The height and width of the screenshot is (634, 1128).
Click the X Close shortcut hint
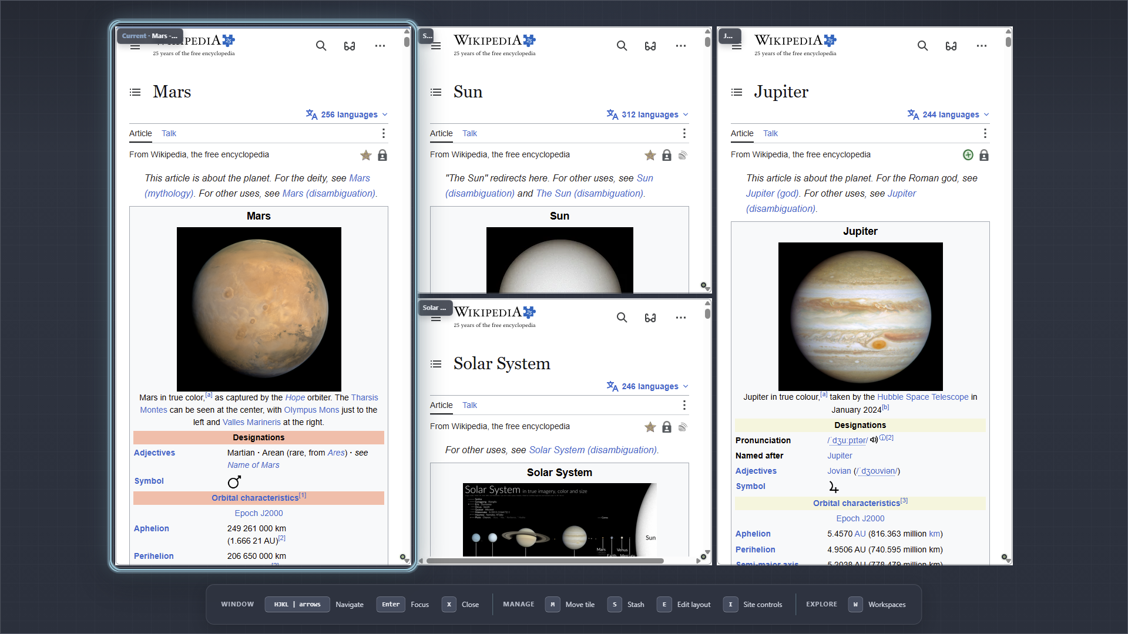click(x=461, y=604)
